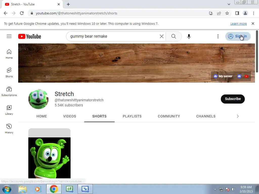The image size is (259, 194).
Task: Open the YouTube hamburger guide menu
Action: coord(9,36)
